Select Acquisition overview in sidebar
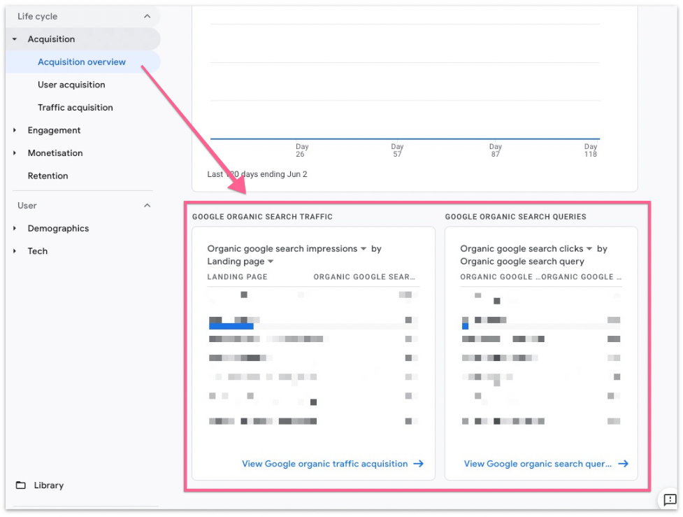Viewport: 683px width, 517px height. (x=82, y=62)
